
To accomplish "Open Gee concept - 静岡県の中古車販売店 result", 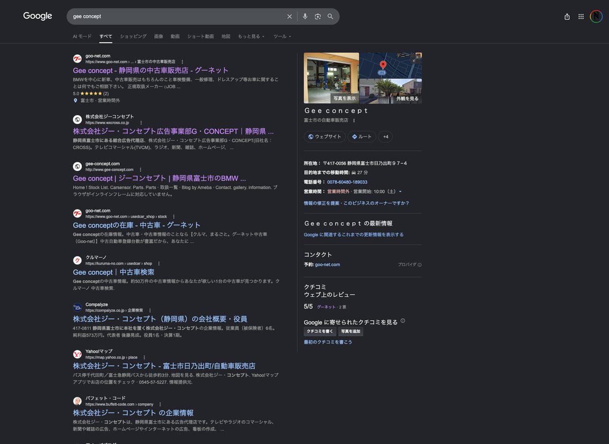I will point(151,71).
